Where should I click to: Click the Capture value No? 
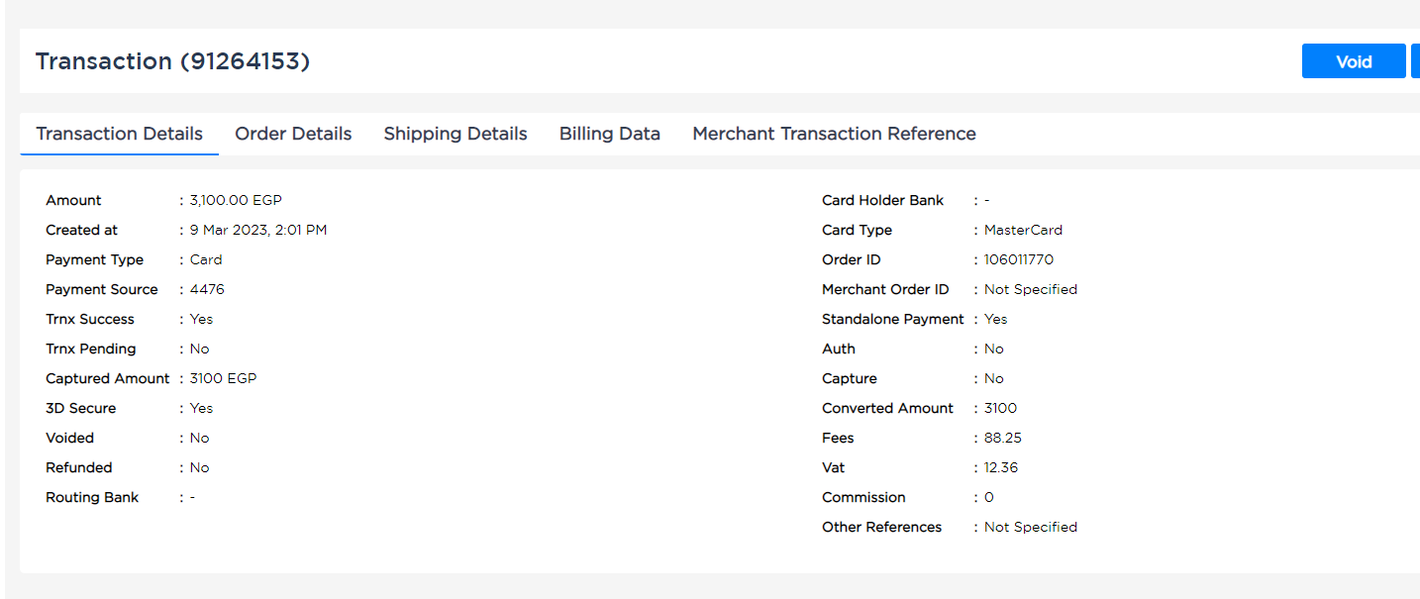pos(994,378)
